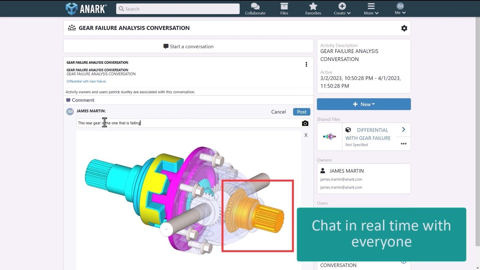Expand the Create dropdown

click(x=342, y=9)
